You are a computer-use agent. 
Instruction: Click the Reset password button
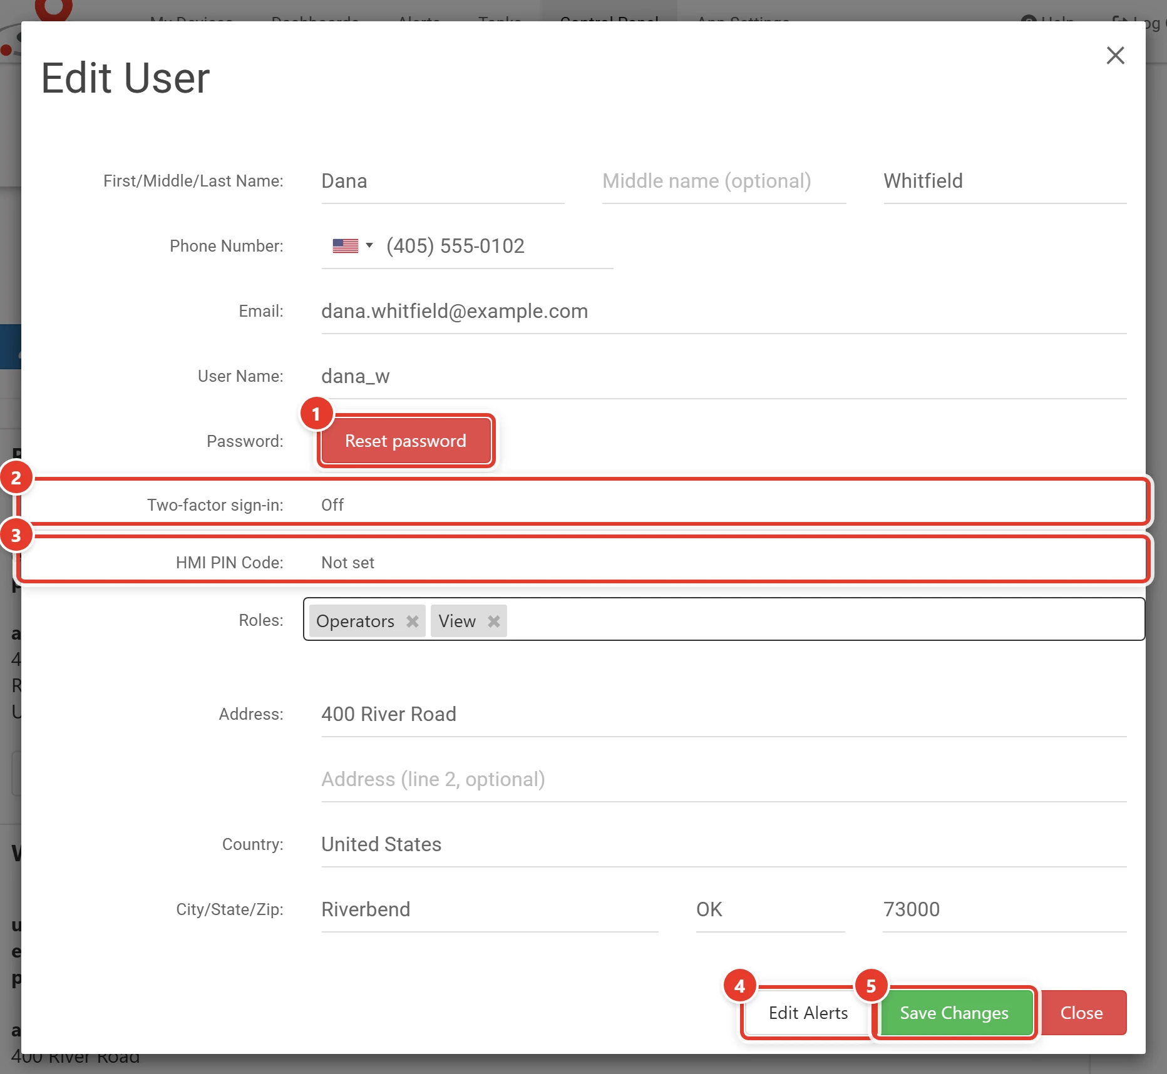point(406,441)
